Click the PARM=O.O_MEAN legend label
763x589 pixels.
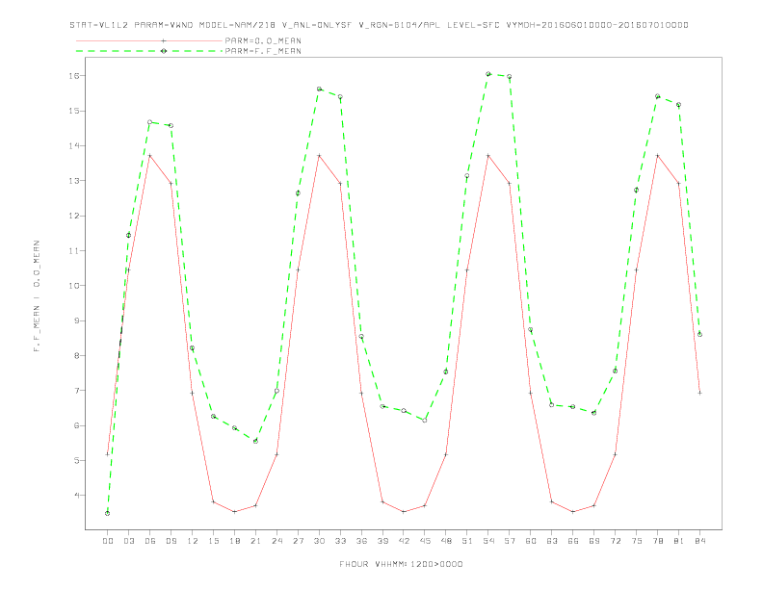[263, 40]
